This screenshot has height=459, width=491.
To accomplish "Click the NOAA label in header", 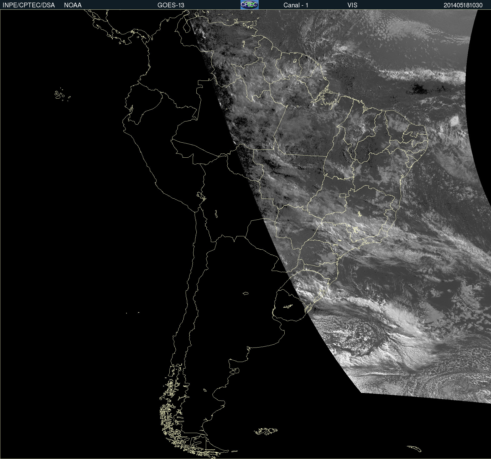I will (73, 5).
